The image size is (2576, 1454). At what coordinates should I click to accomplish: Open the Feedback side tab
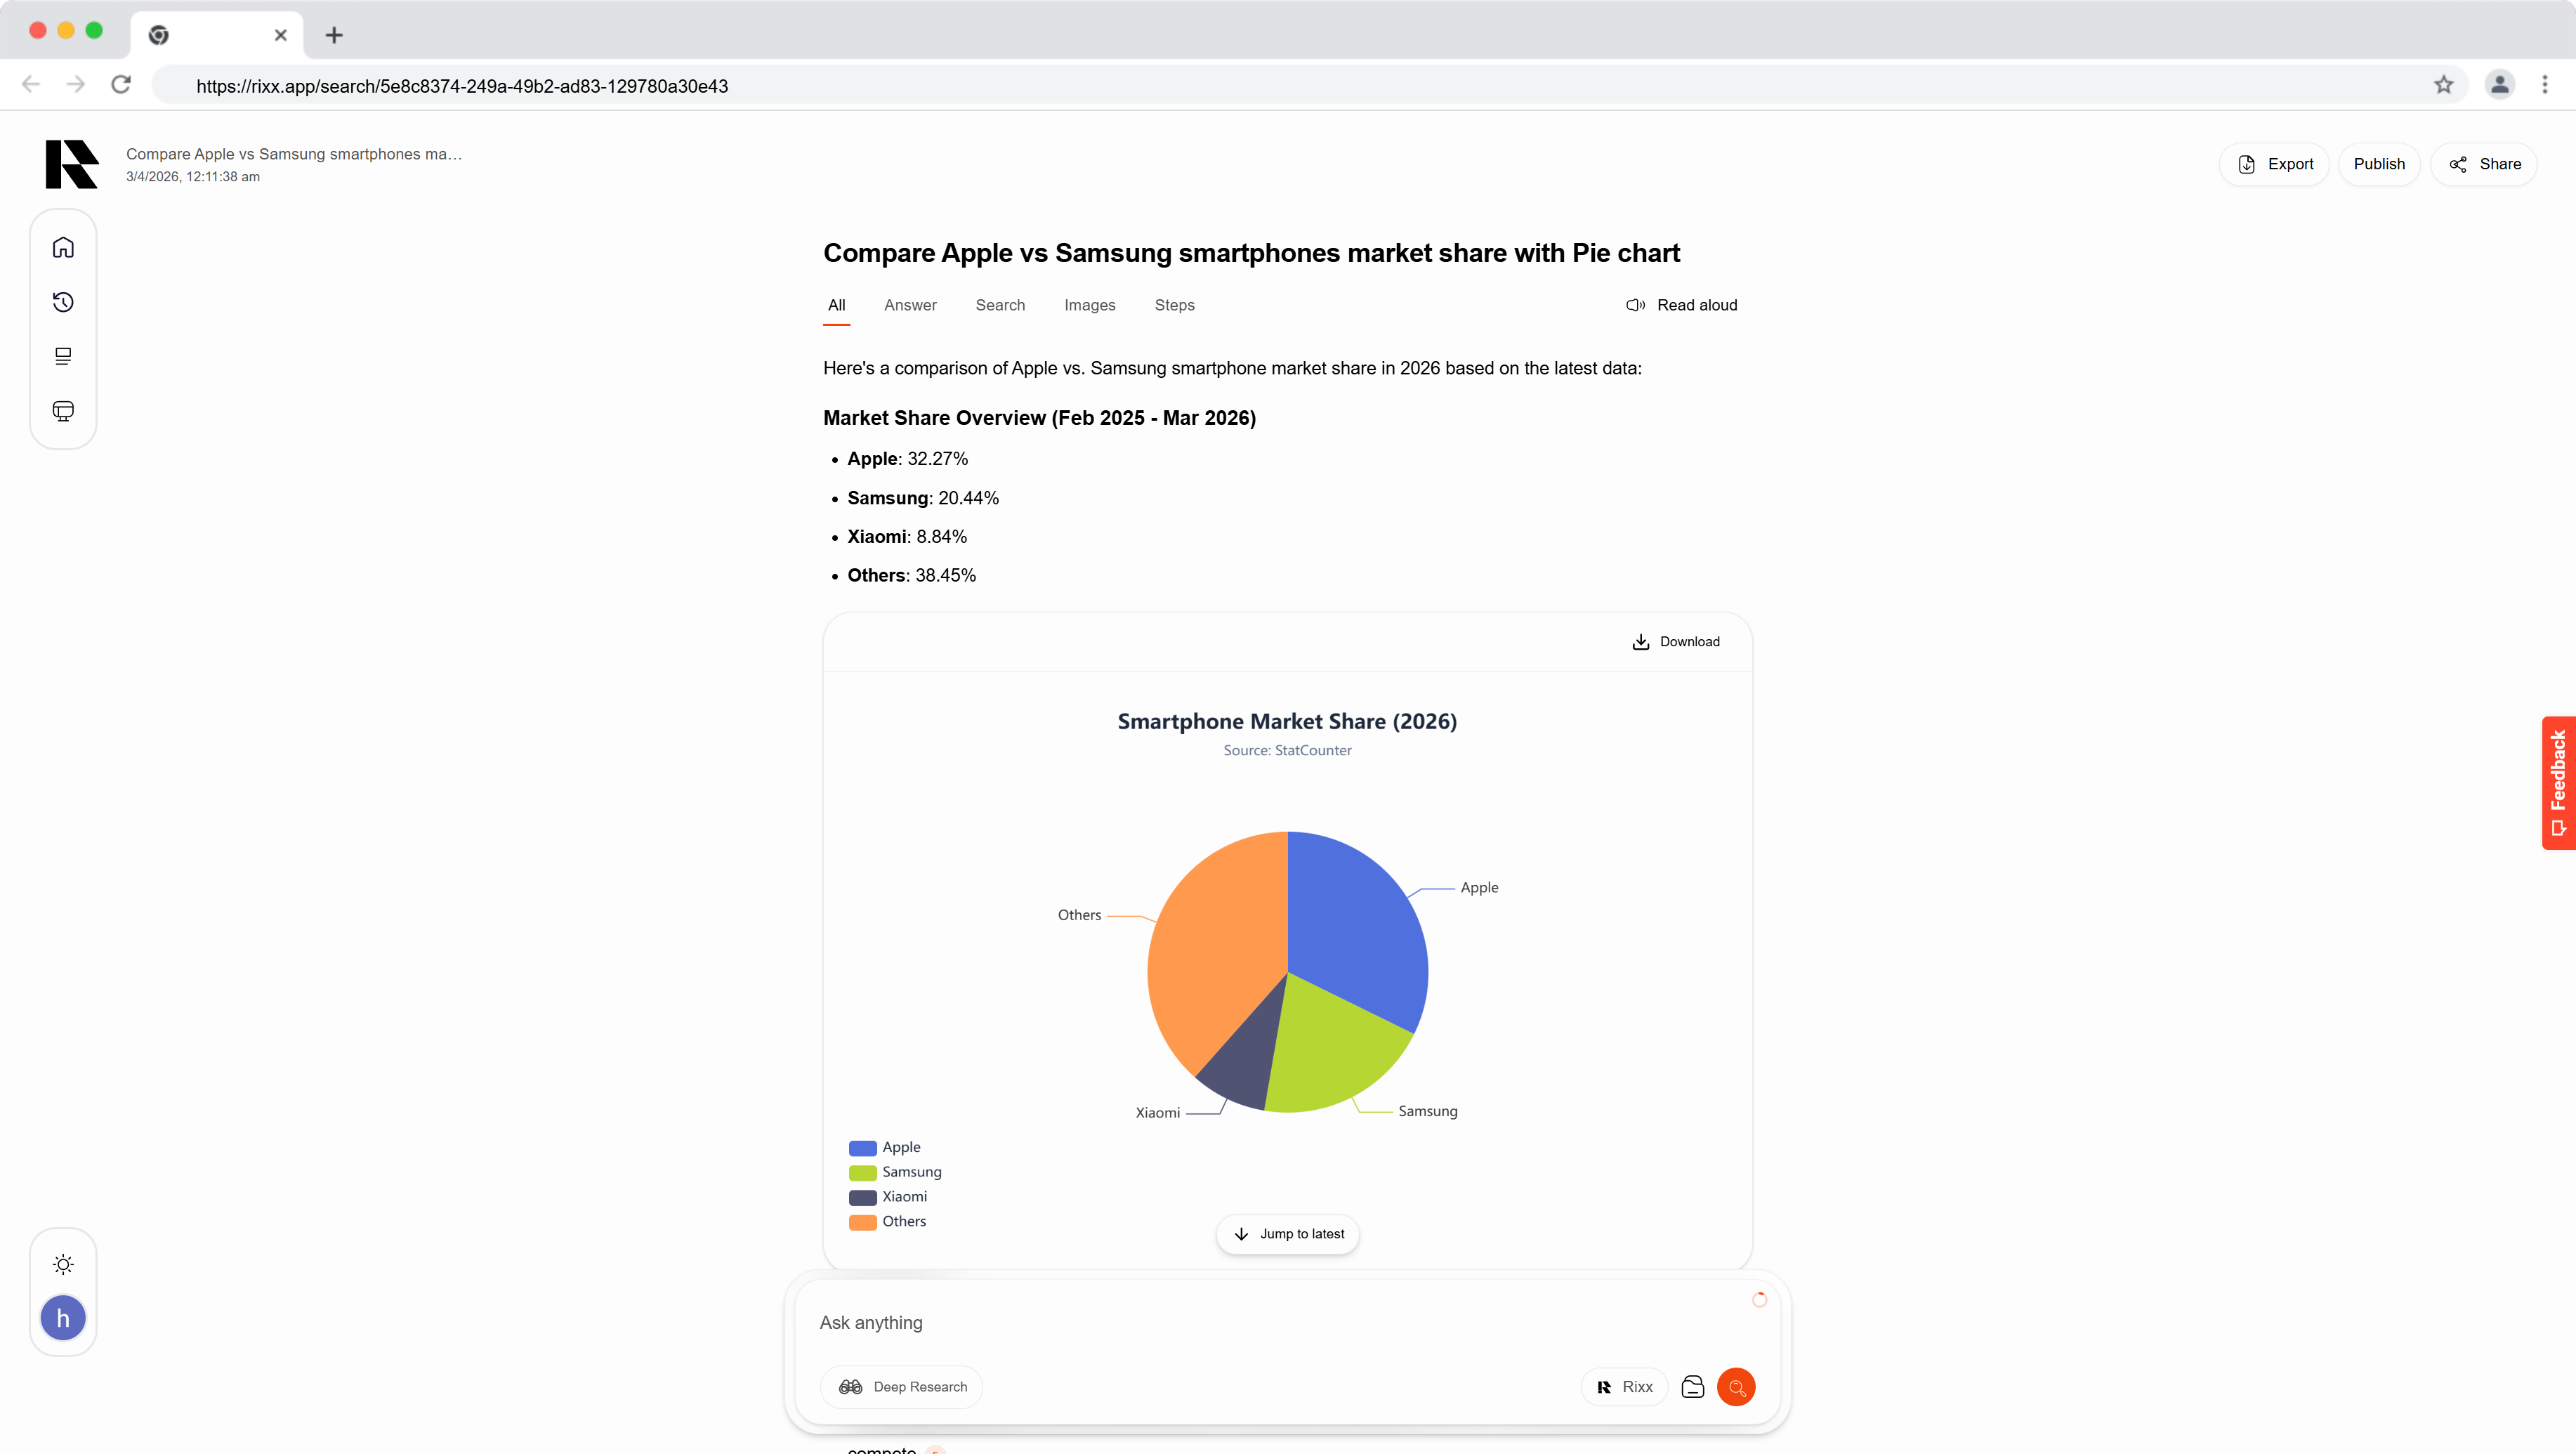(2559, 783)
